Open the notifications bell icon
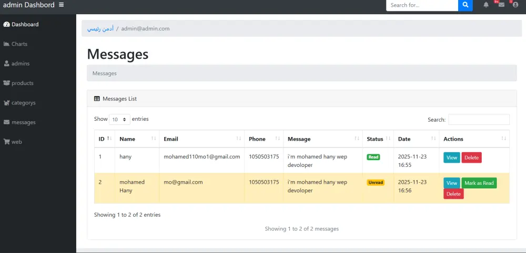 pyautogui.click(x=486, y=5)
